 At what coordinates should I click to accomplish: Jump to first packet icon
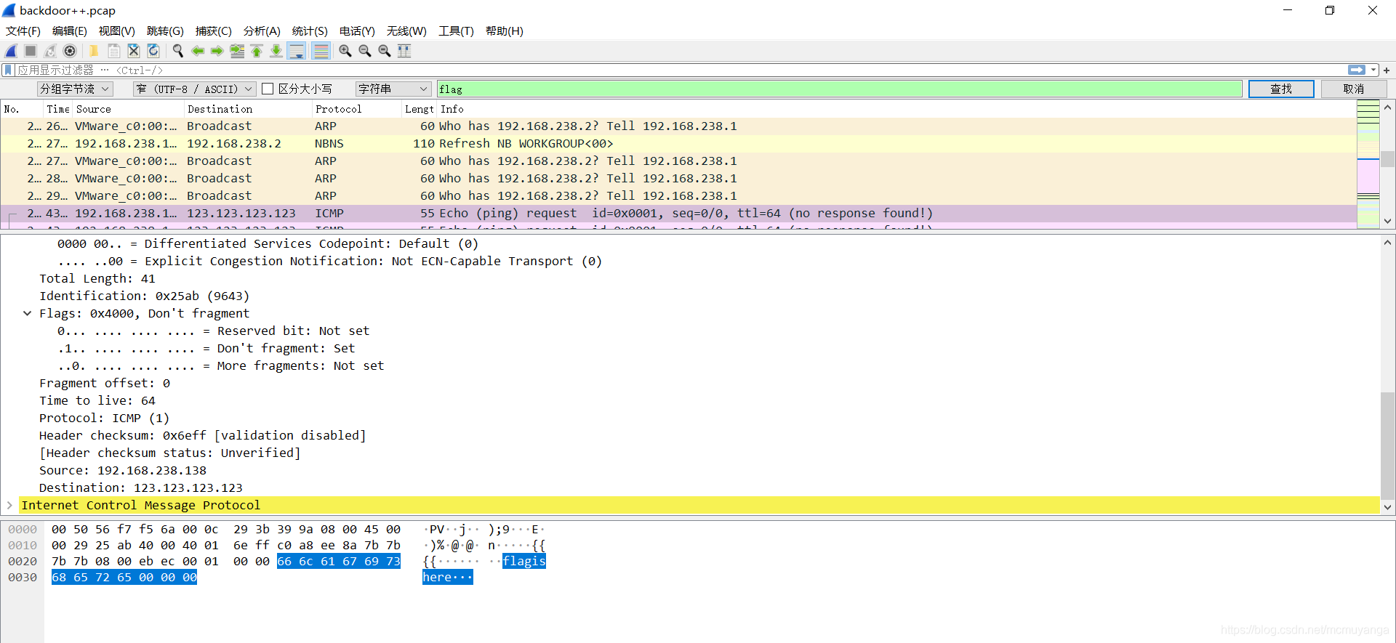(257, 51)
